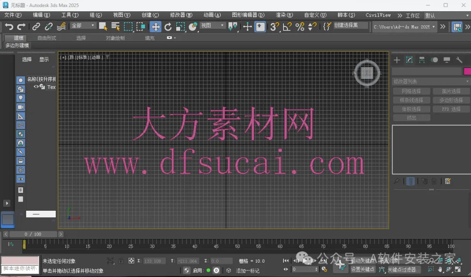Click the Undo arrow icon
Viewport: 471px width, 277px height.
pyautogui.click(x=9, y=27)
